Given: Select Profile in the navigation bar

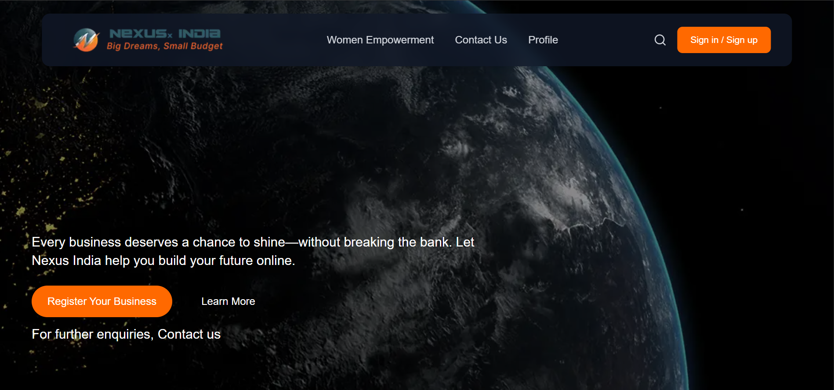Looking at the screenshot, I should click(543, 40).
